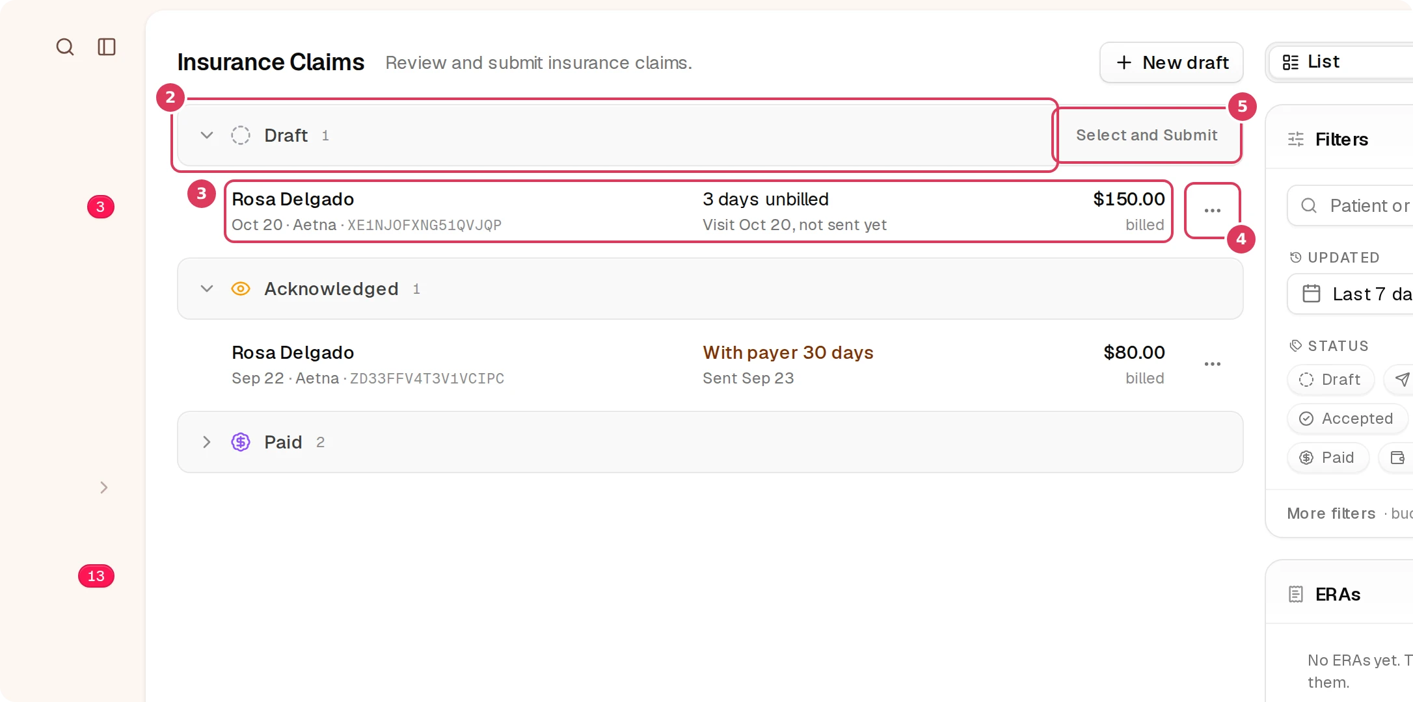This screenshot has height=702, width=1413.
Task: Toggle the sidebar panel icon
Action: [107, 47]
